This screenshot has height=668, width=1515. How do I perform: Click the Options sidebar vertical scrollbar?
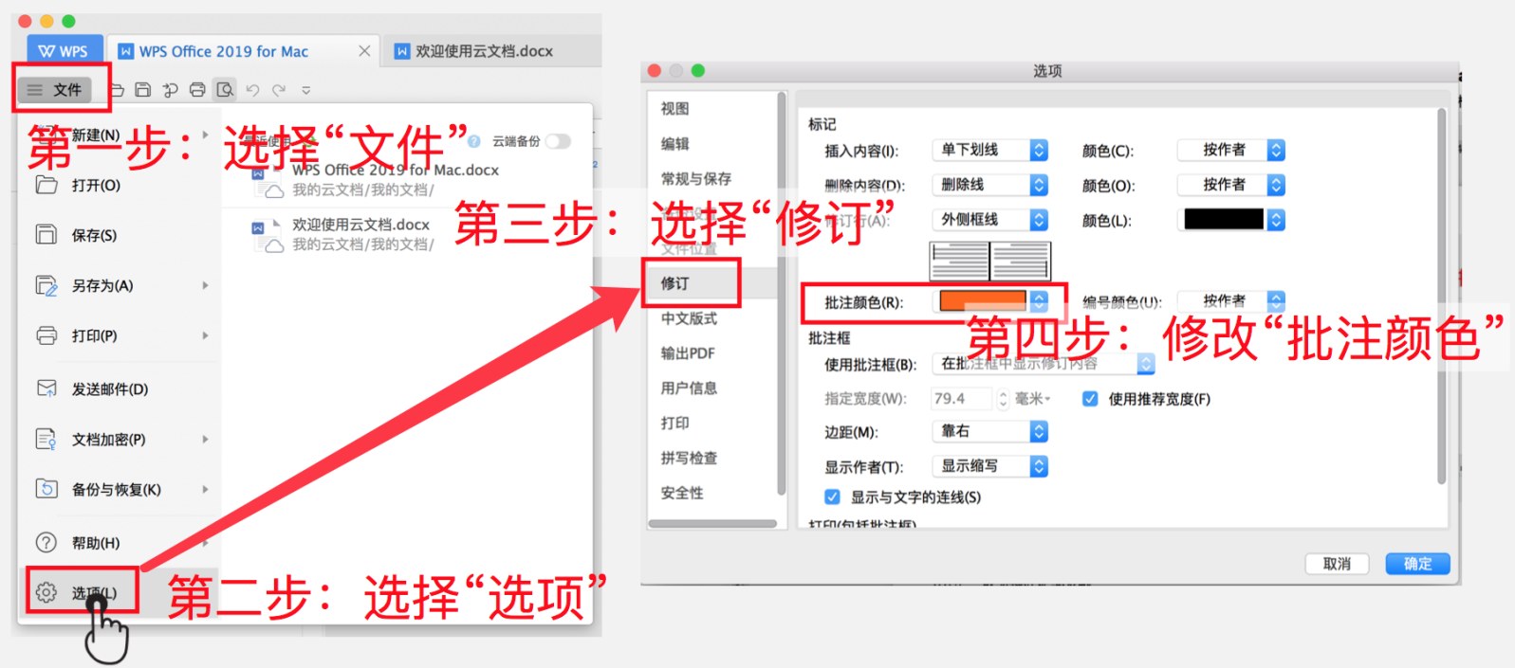(781, 294)
